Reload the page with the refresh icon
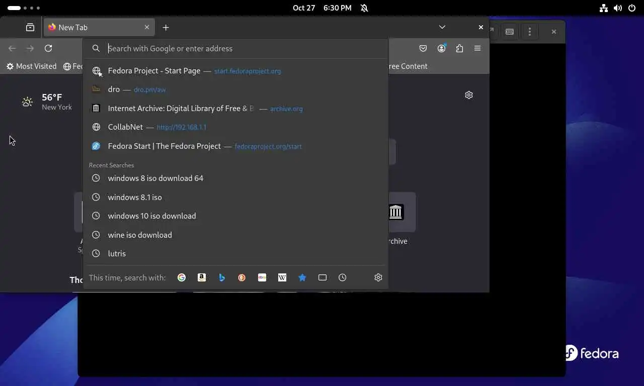Screen dimensions: 644x386 pyautogui.click(x=48, y=48)
